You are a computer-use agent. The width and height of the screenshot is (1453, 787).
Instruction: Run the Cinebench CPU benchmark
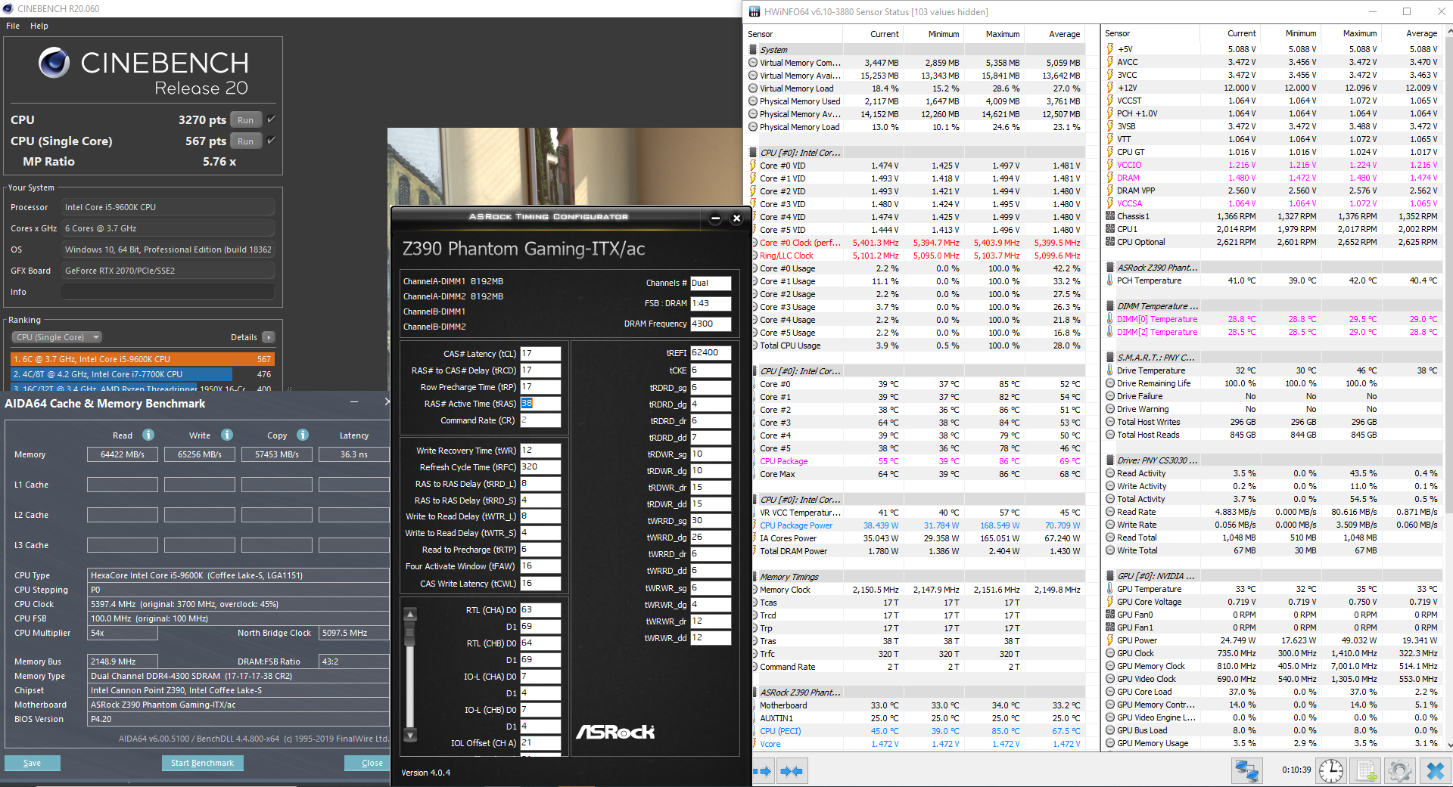(x=246, y=119)
